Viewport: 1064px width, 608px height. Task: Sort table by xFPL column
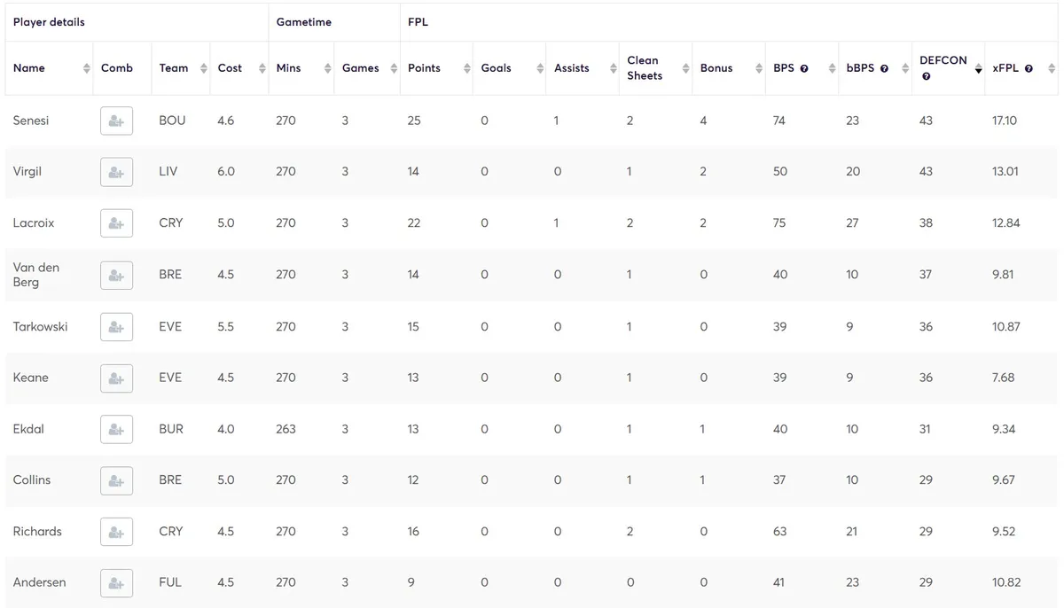coord(1051,68)
